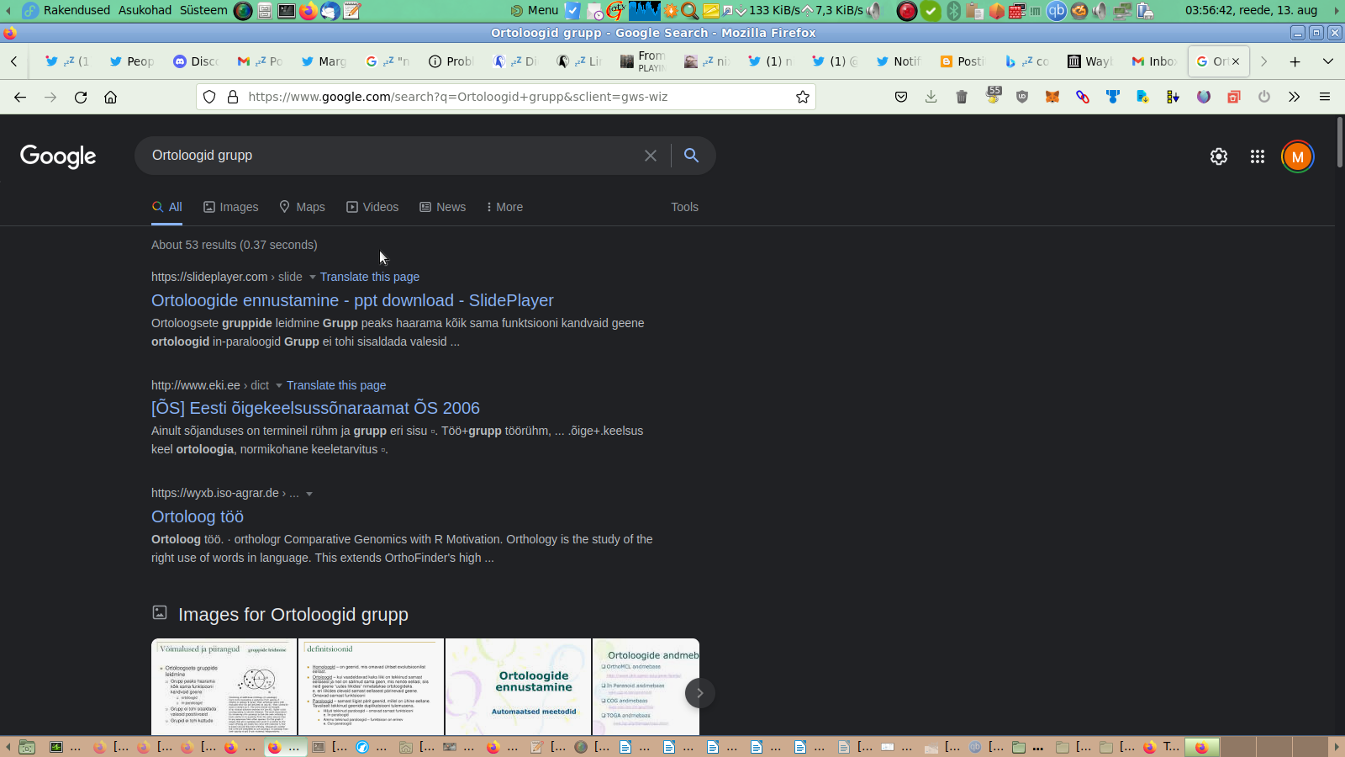The width and height of the screenshot is (1345, 757).
Task: Click in the Google search input field
Action: coord(391,156)
